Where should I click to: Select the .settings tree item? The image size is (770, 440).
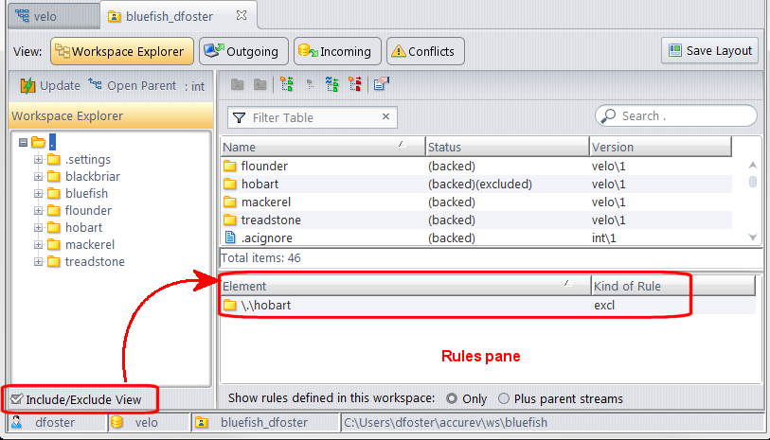pos(88,159)
